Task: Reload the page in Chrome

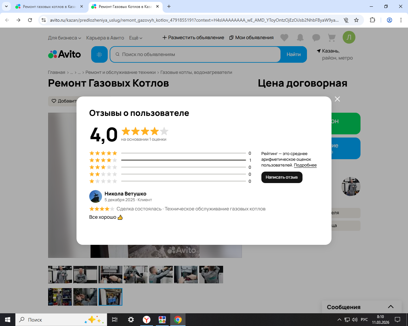Action: click(30, 20)
